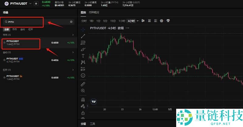
Task: Choose the 15分 timeframe
Action: coord(113,21)
